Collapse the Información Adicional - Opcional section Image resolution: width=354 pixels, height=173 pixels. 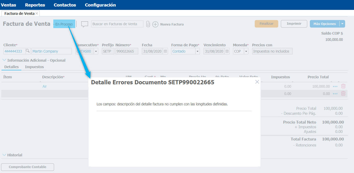tap(4, 60)
